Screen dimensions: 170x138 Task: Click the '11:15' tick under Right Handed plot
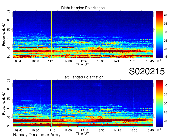[52, 61]
